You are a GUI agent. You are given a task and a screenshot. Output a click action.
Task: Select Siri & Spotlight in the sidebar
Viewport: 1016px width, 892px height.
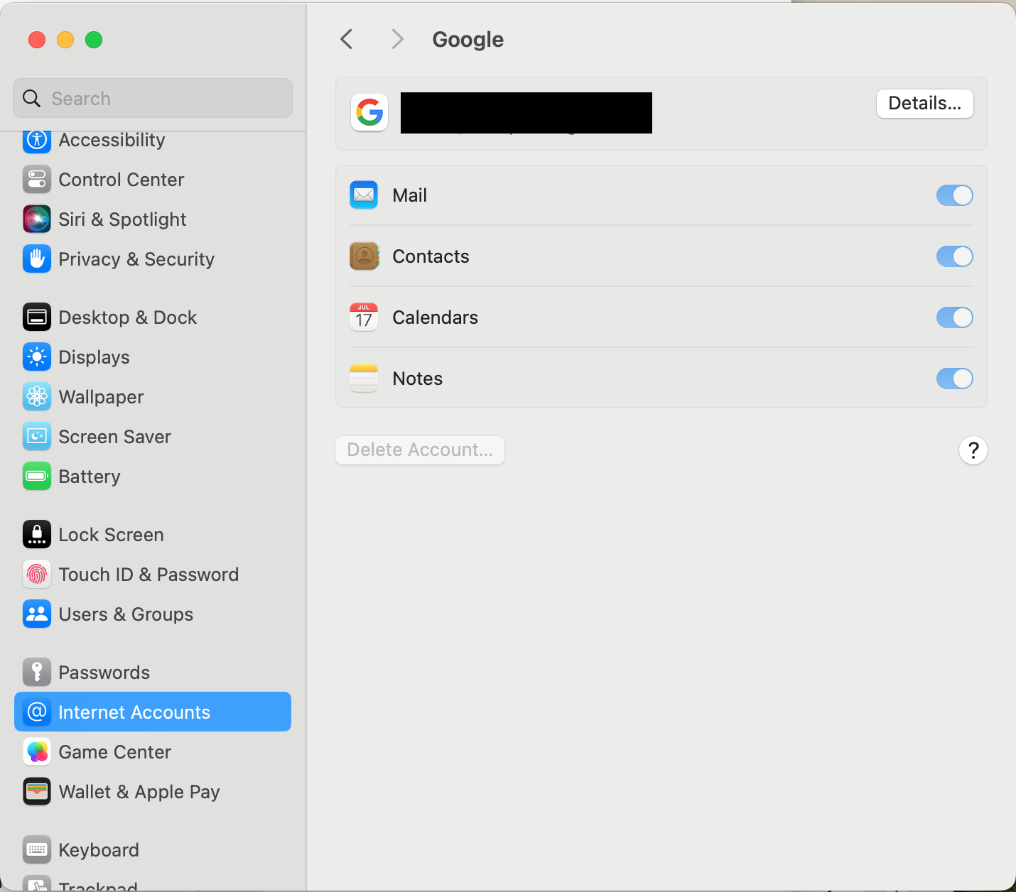pyautogui.click(x=153, y=219)
